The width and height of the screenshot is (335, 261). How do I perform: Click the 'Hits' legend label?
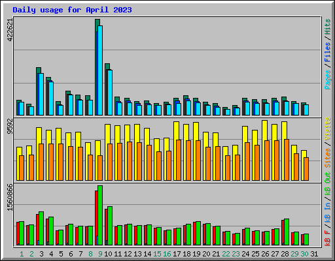pyautogui.click(x=327, y=27)
